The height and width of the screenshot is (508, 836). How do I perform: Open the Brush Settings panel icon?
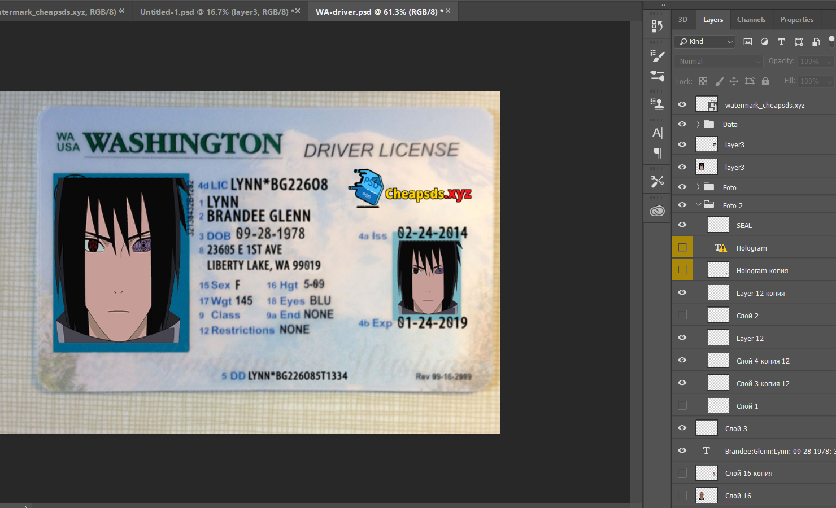pos(657,55)
